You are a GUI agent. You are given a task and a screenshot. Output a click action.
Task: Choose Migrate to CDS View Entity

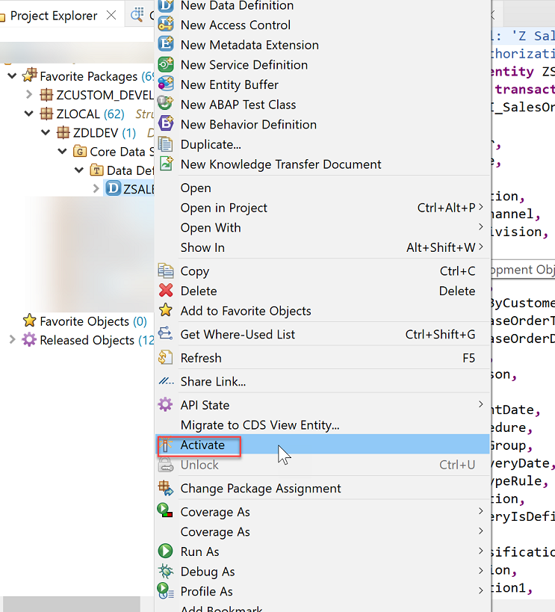point(323,424)
